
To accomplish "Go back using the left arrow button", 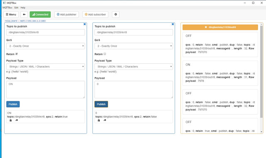I will (x=24, y=15).
